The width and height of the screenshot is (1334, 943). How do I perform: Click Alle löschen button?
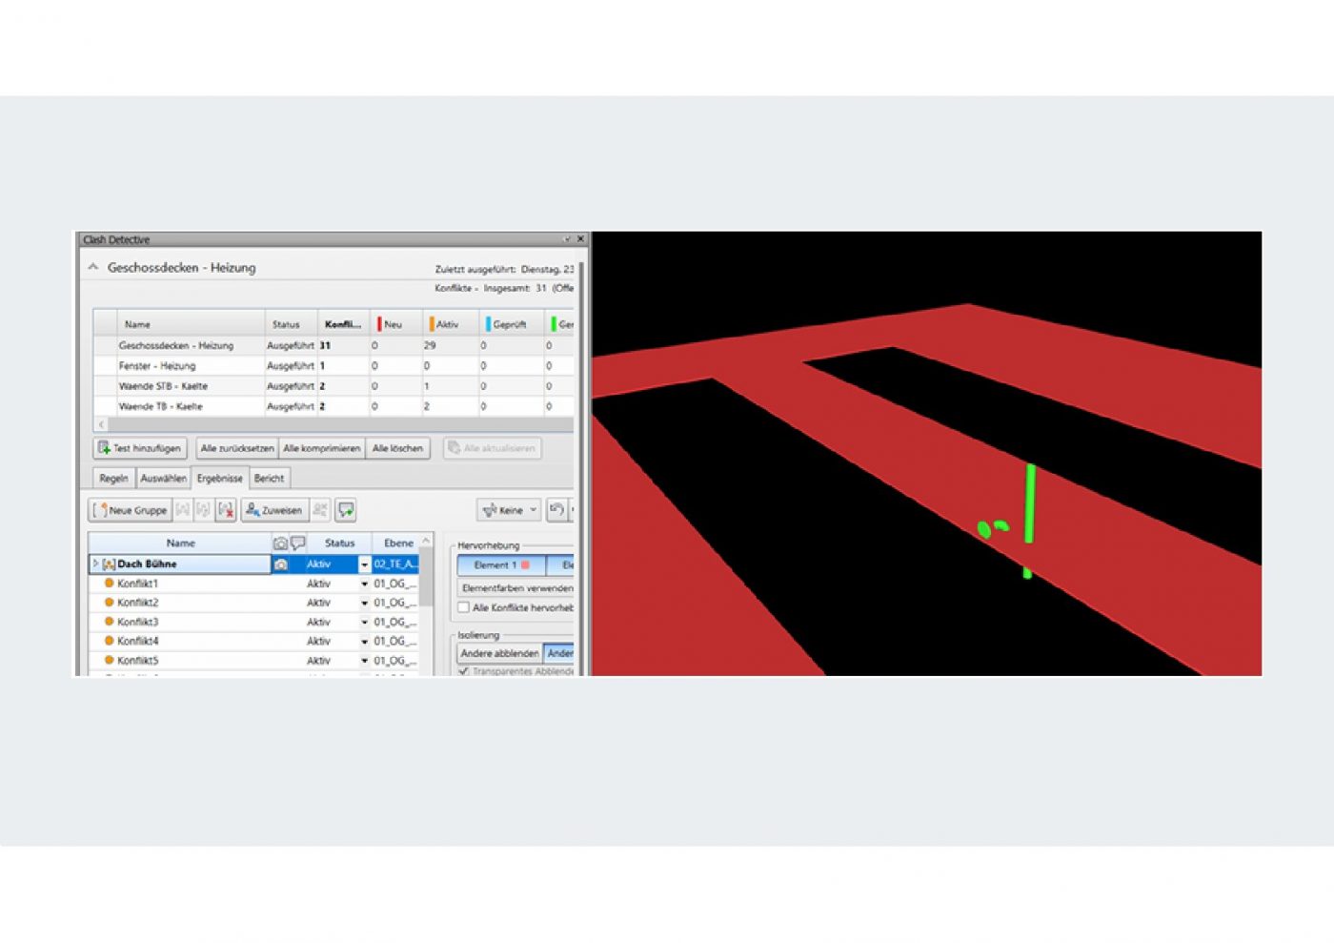coord(397,448)
